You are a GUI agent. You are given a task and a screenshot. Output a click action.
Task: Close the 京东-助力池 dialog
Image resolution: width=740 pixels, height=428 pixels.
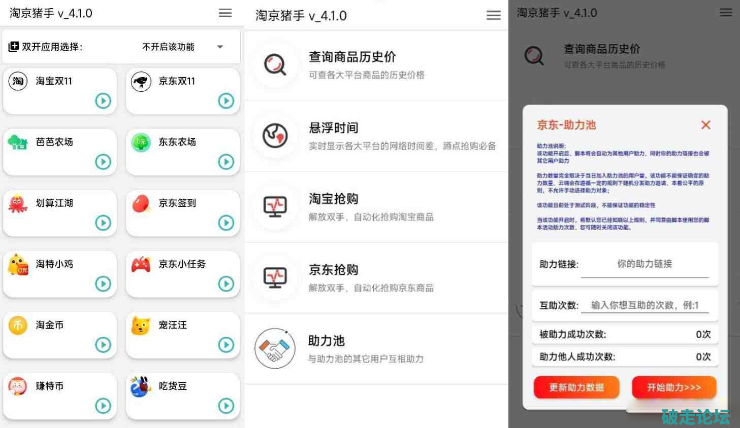(705, 125)
